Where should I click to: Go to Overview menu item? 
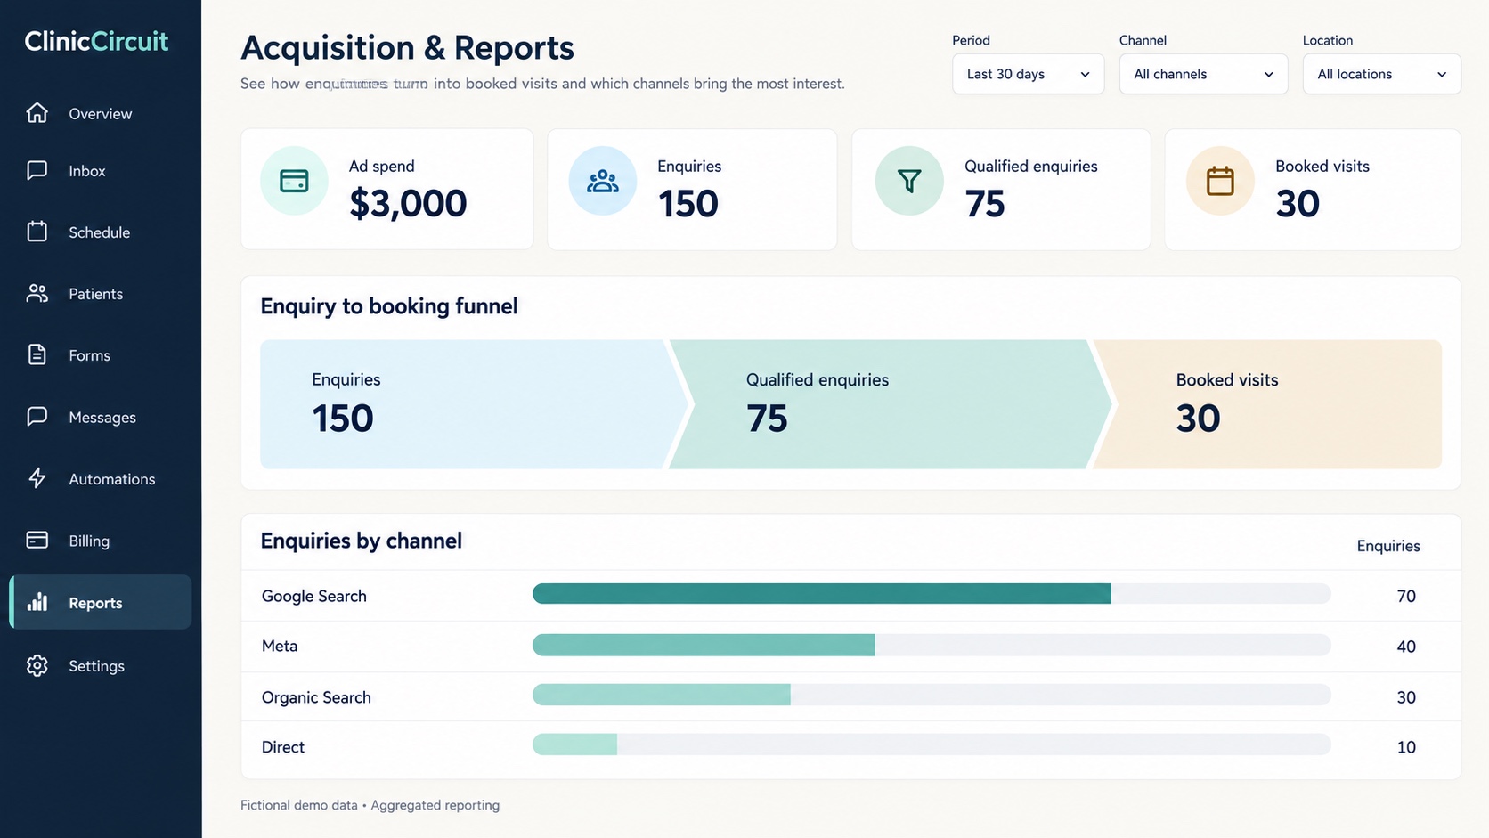[101, 113]
